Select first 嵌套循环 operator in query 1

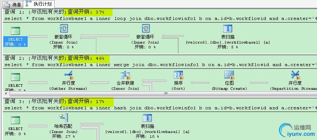tap(63, 28)
